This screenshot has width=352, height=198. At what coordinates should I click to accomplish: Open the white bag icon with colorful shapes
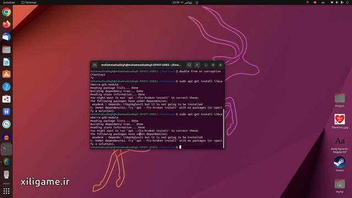coord(6,99)
